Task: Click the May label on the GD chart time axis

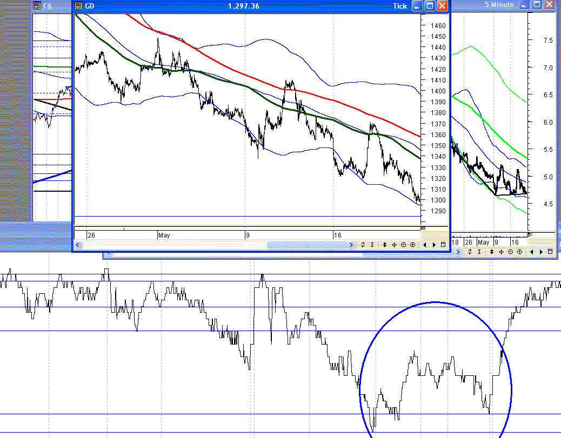Action: [x=164, y=235]
